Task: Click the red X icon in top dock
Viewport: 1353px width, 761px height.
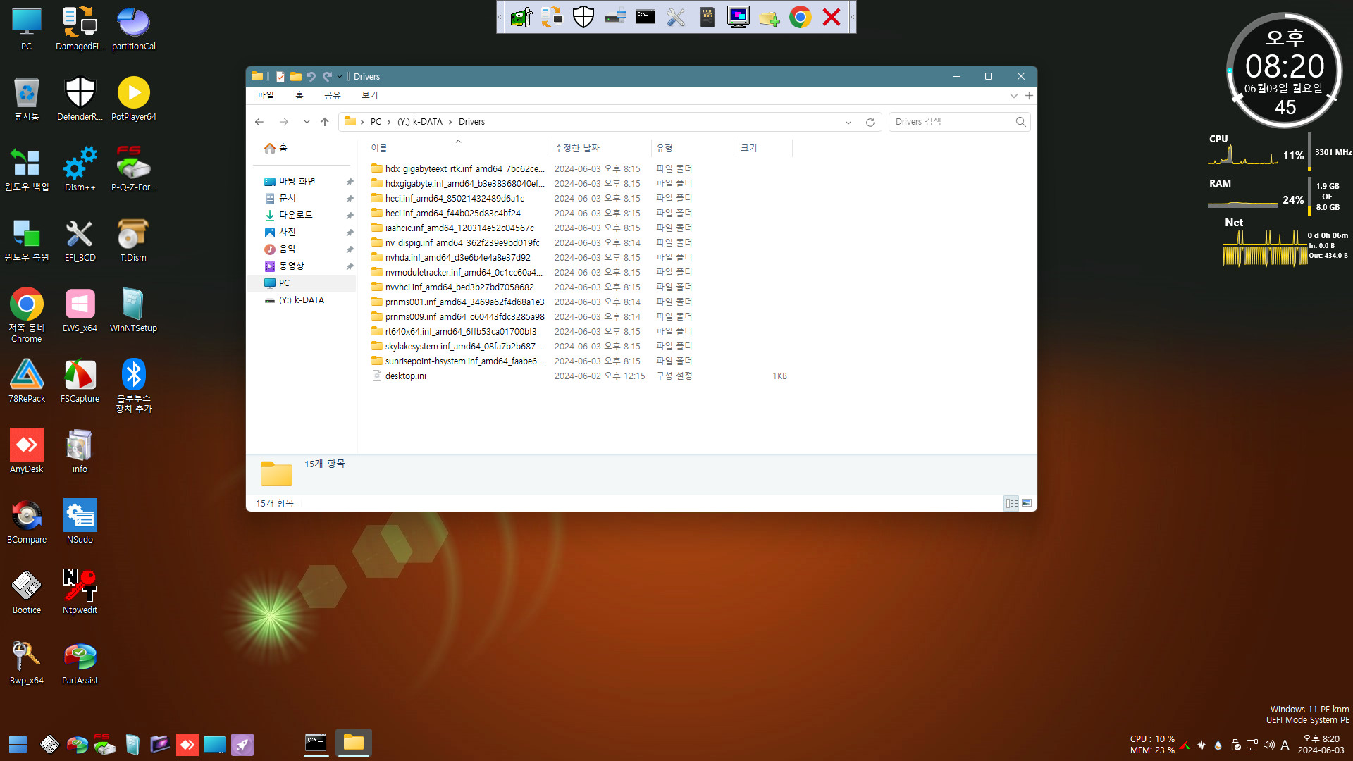Action: point(832,17)
